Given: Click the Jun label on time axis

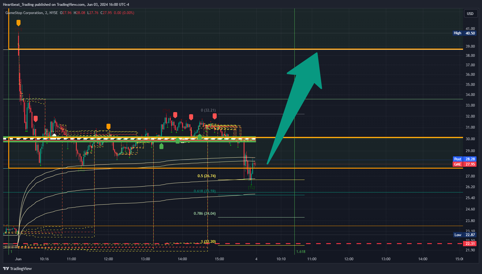Looking at the screenshot, I should tap(18, 259).
